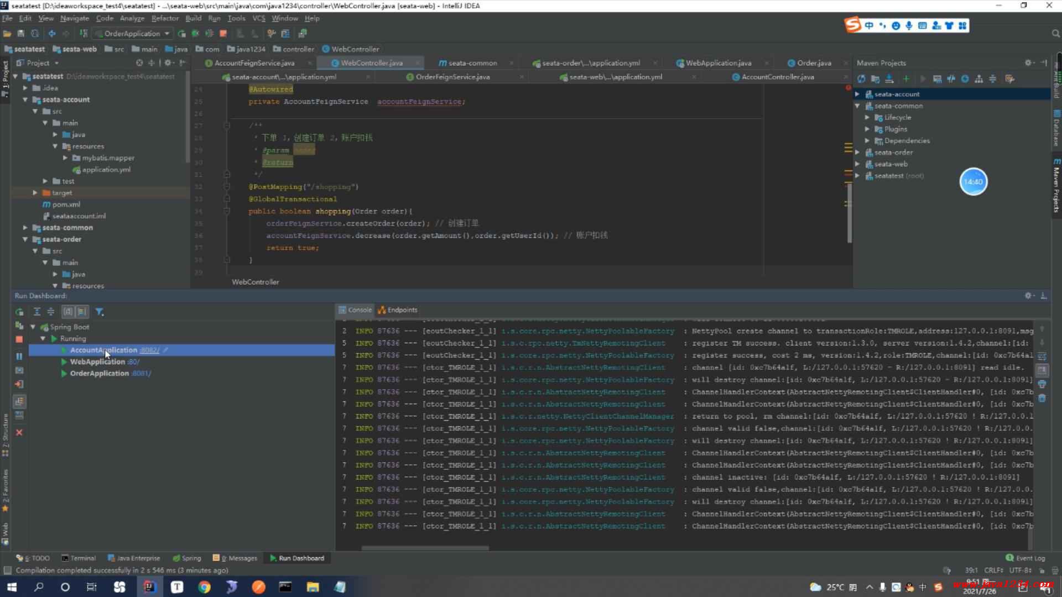1062x597 pixels.
Task: Click the Synchronize toolbar icon
Action: (x=35, y=34)
